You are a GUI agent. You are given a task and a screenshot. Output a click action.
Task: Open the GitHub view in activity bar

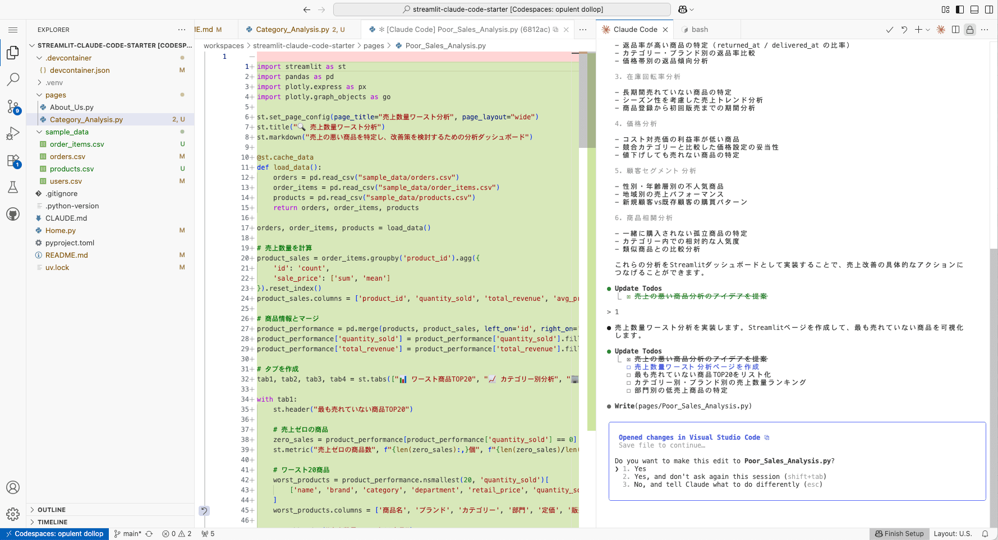pos(13,214)
